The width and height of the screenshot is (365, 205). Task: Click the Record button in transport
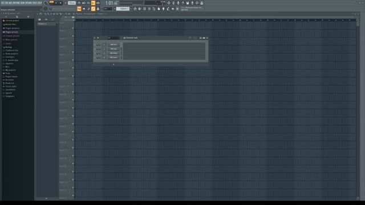(x=66, y=3)
